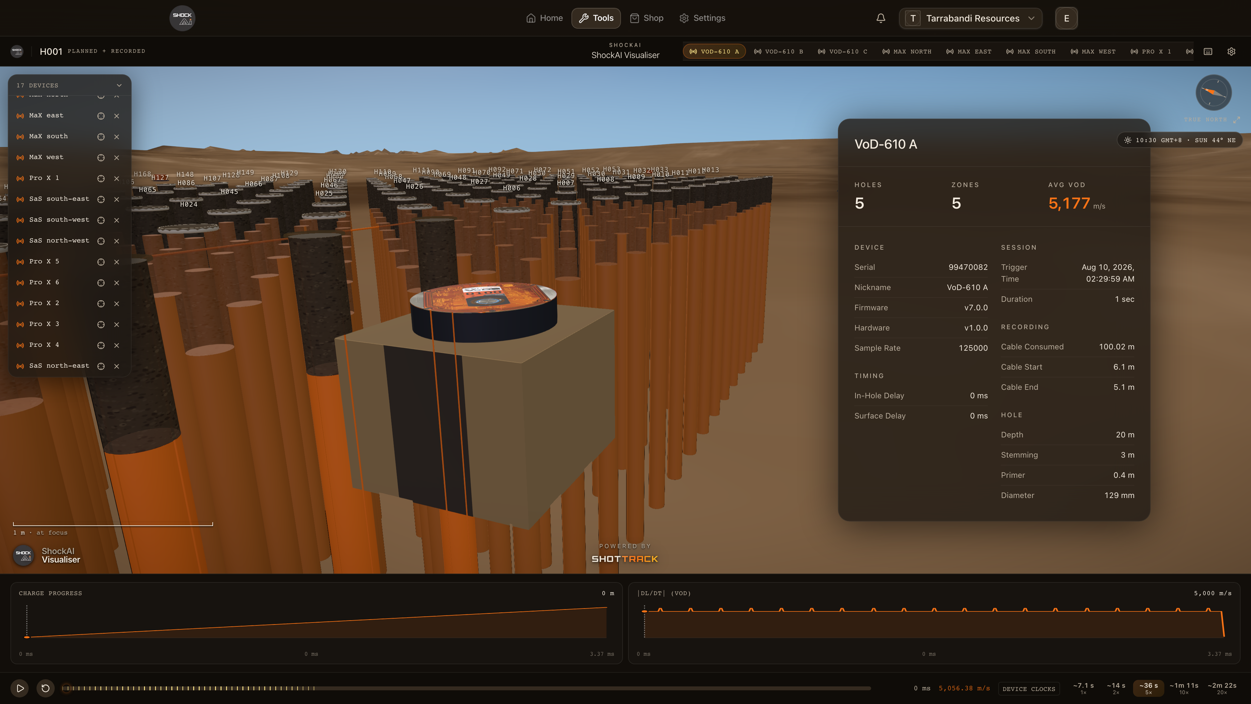This screenshot has width=1251, height=704.
Task: Select 2x playback speed (~14 s)
Action: (x=1116, y=688)
